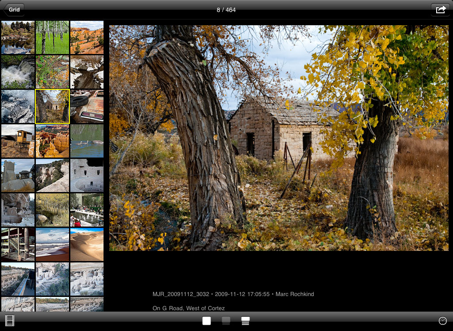The height and width of the screenshot is (331, 453).
Task: Click the 8 / 464 photo counter
Action: click(x=226, y=10)
